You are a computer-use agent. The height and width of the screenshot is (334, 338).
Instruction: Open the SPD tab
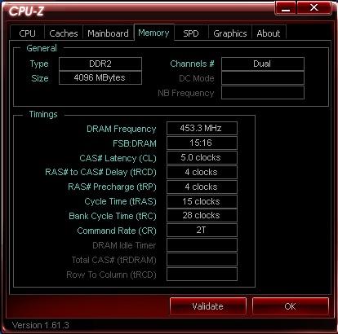191,33
